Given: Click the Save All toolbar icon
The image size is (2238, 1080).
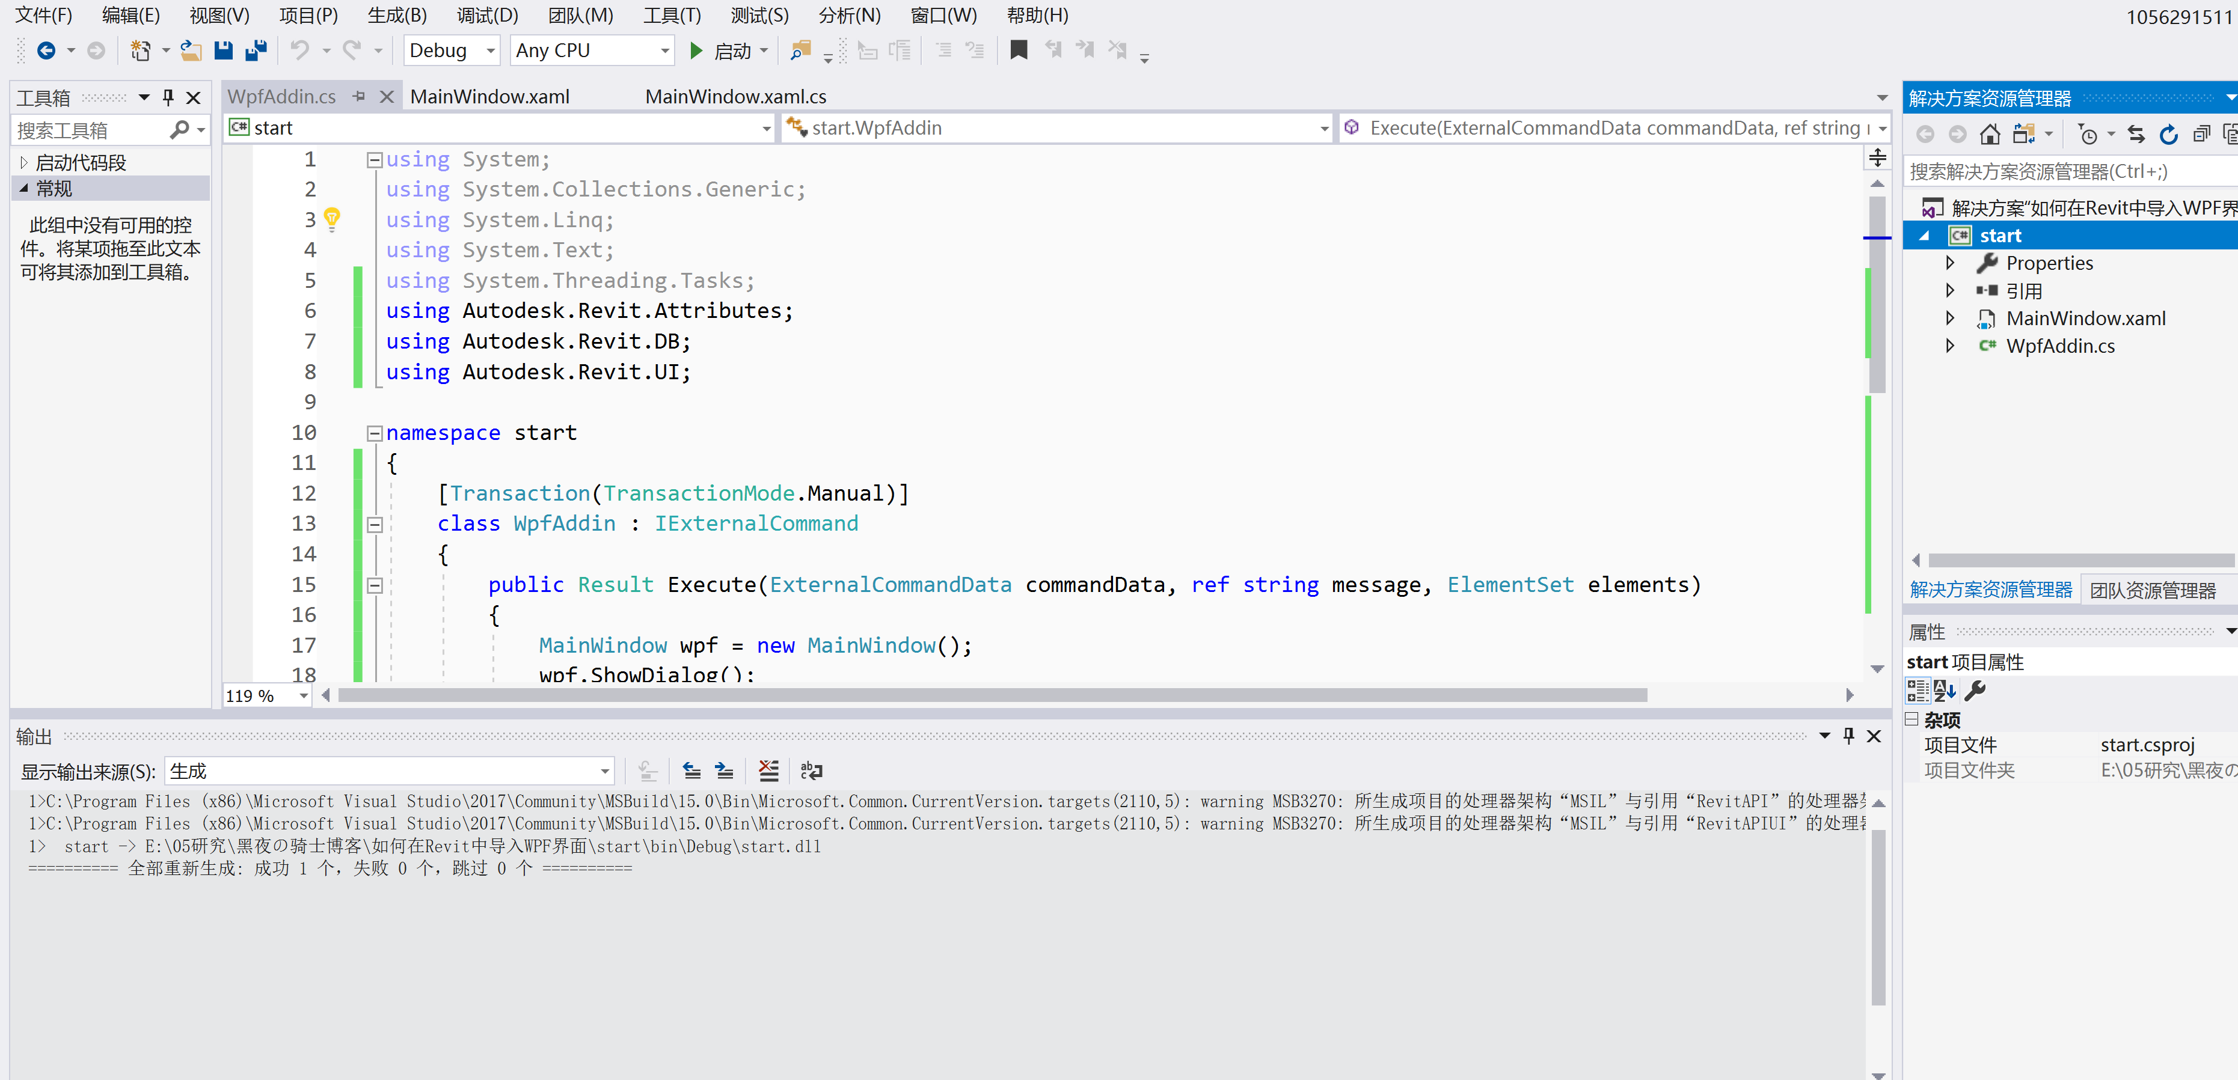Looking at the screenshot, I should coord(256,50).
